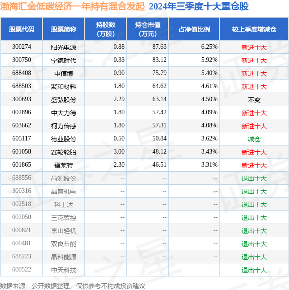Select stock code 601865
The width and height of the screenshot is (289, 290).
(x=22, y=165)
